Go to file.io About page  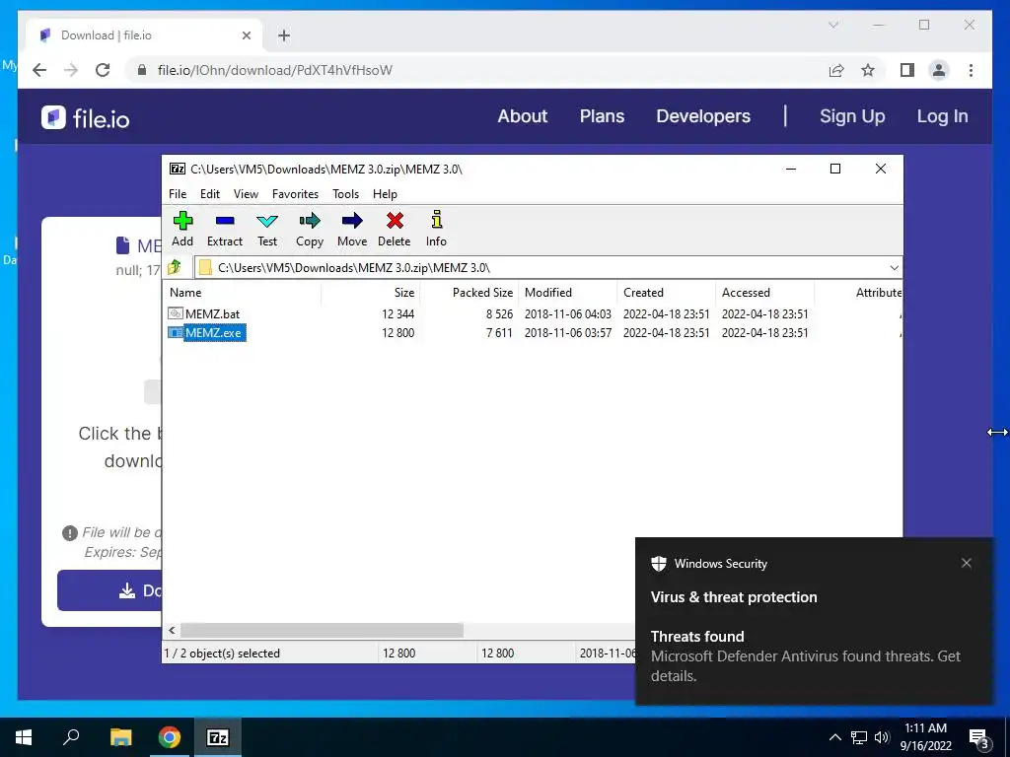(x=523, y=116)
